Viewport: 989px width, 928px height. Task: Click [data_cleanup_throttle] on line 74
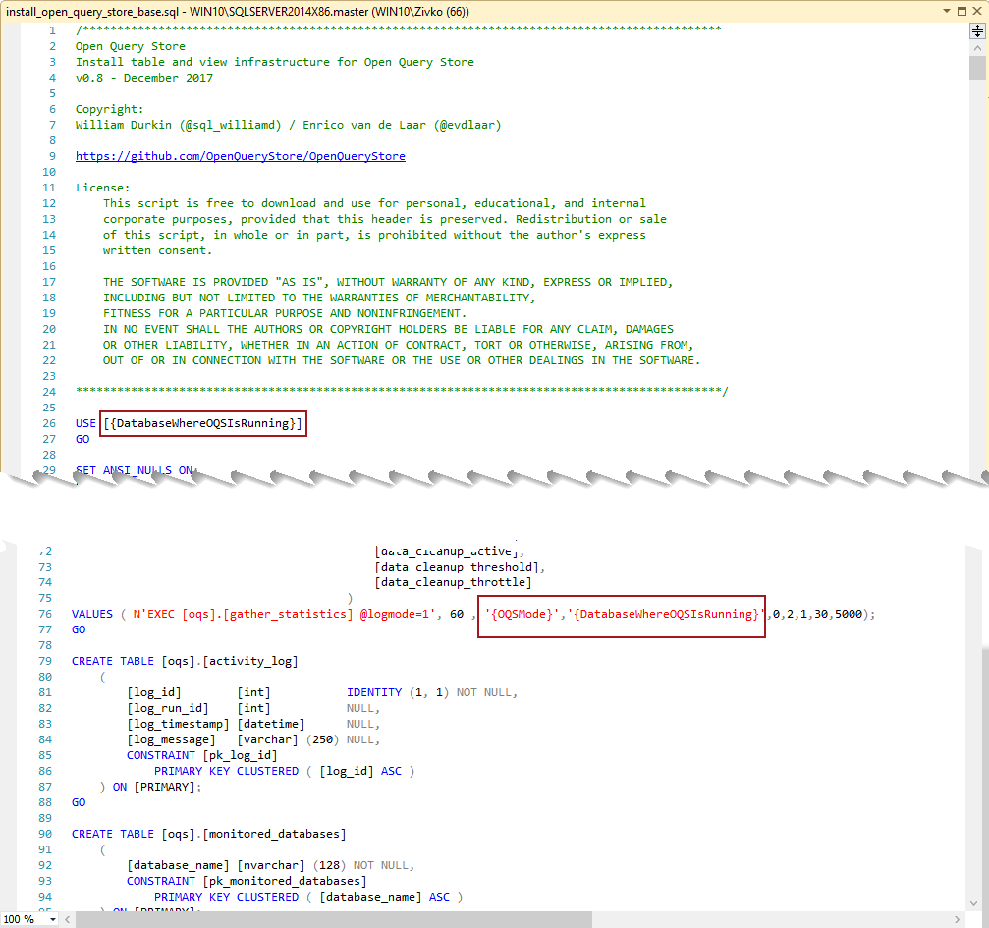[453, 582]
